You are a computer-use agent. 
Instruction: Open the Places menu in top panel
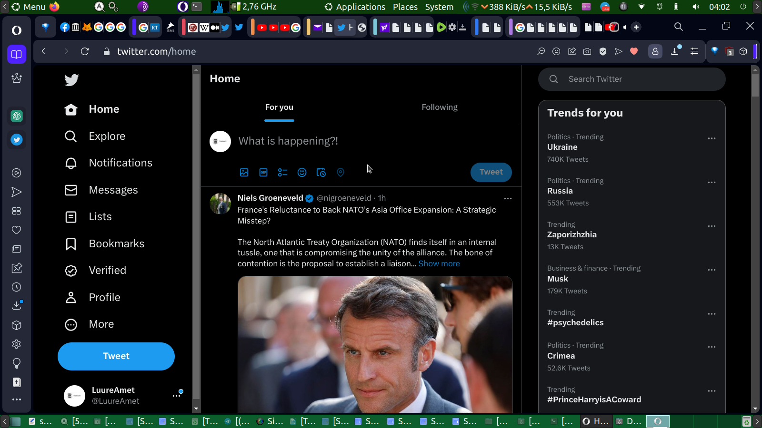click(405, 7)
